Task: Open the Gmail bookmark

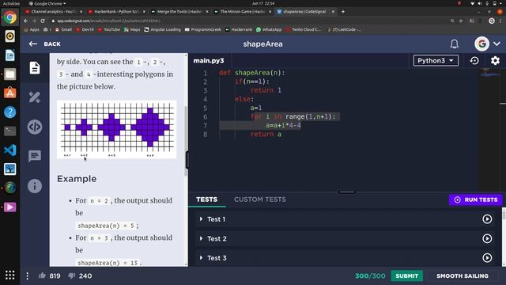Action: (63, 29)
